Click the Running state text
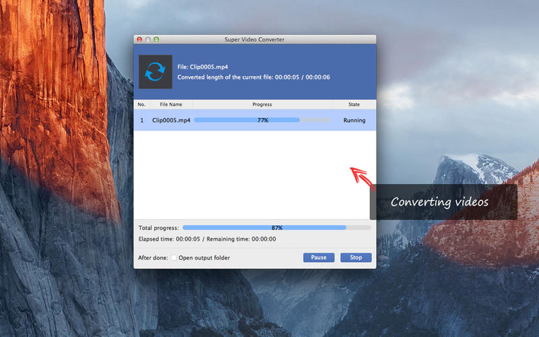The image size is (539, 337). point(354,121)
